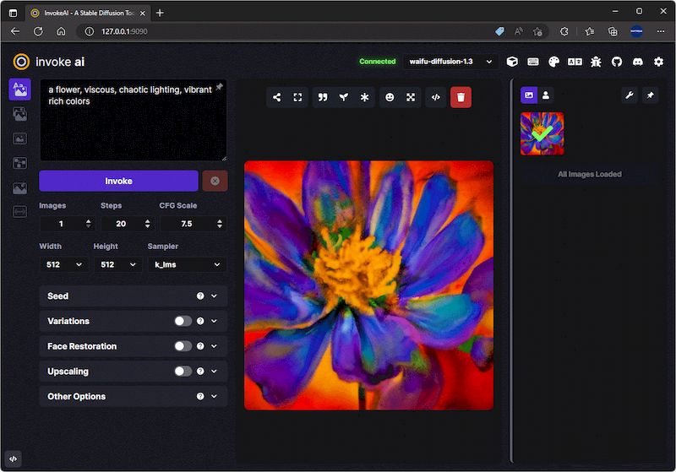
Task: Click the share icon above the image
Action: click(x=276, y=97)
